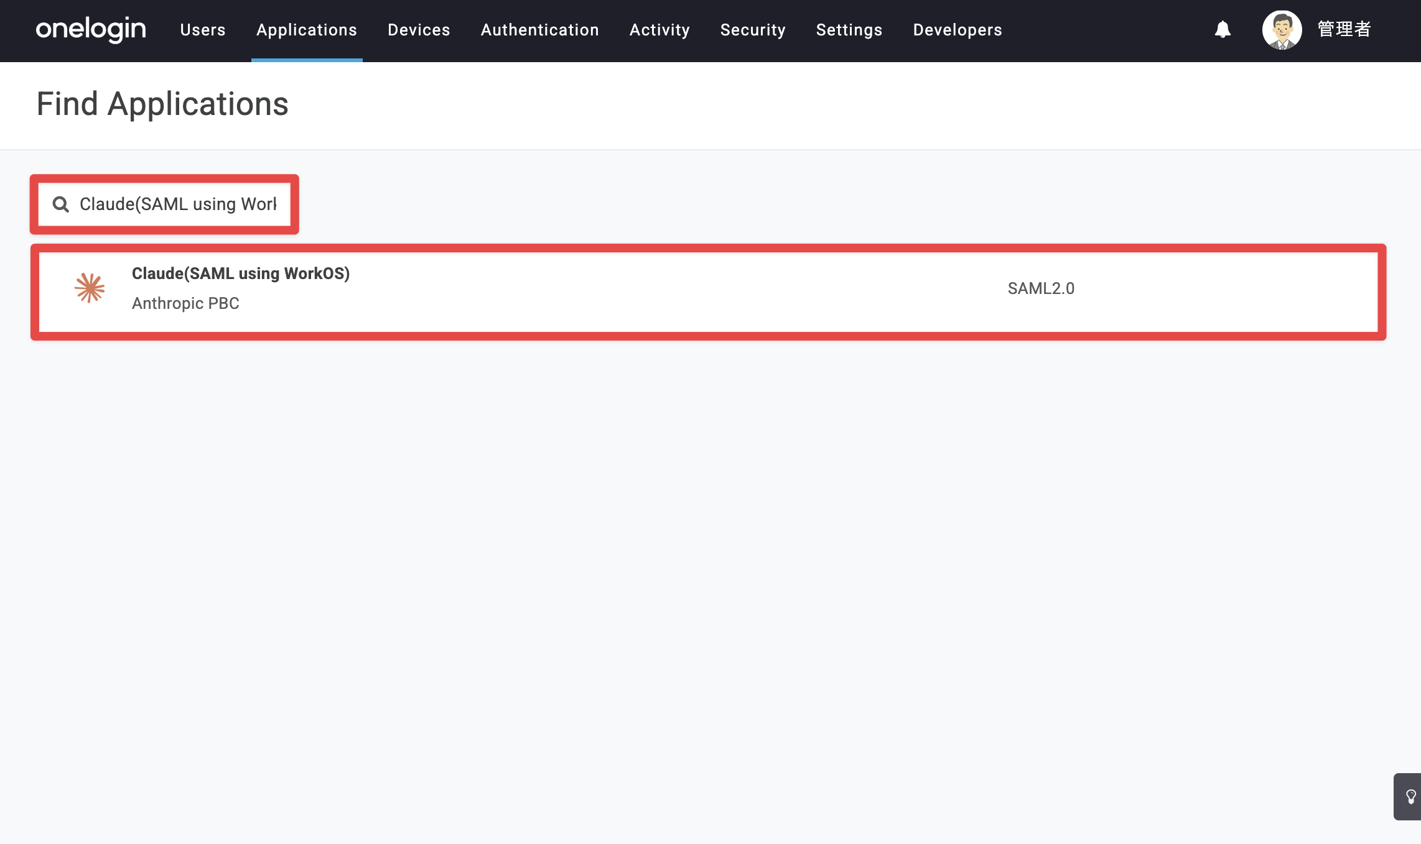Open the Developers menu
The image size is (1421, 844).
coord(957,30)
